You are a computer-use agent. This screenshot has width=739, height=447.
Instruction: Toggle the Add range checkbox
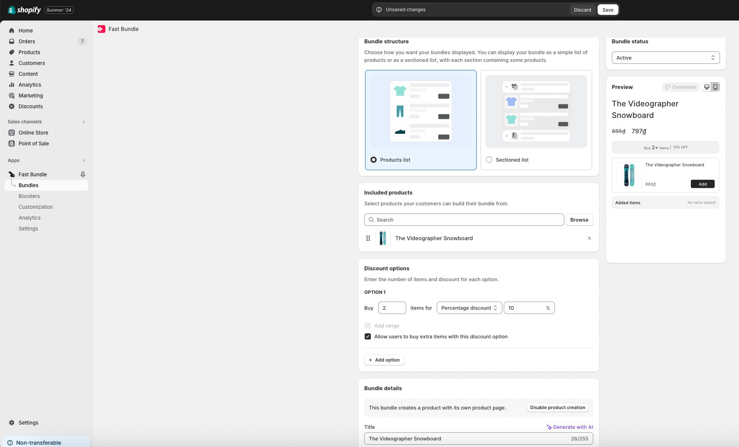click(368, 326)
